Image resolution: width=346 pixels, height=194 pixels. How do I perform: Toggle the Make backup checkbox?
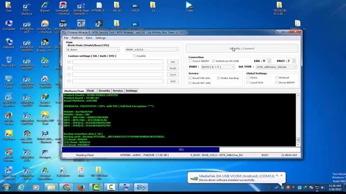pos(218,78)
